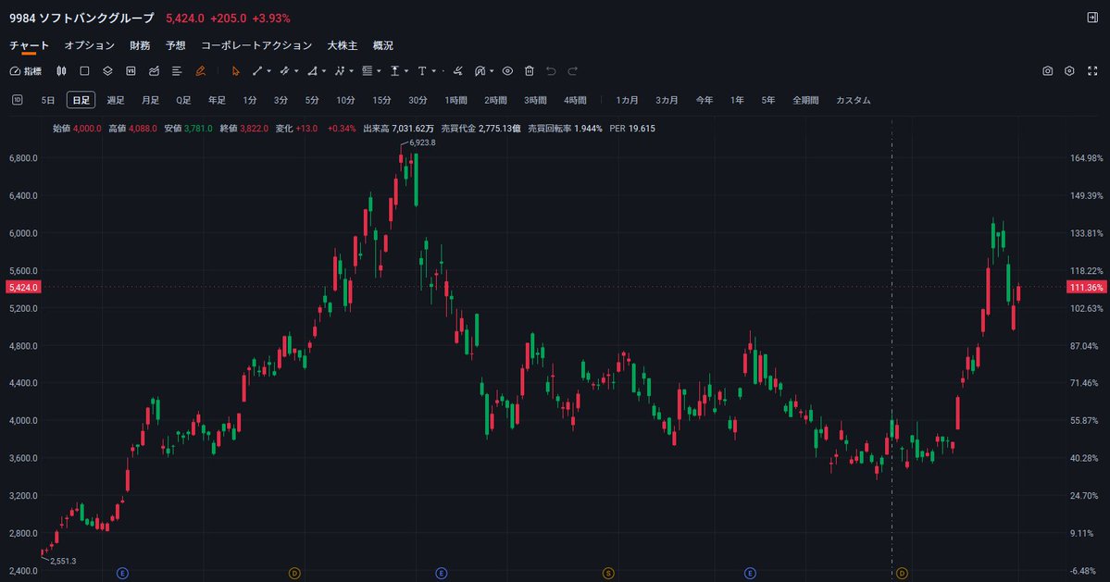Click the stacked layers icon
The width and height of the screenshot is (1110, 582).
coord(107,70)
